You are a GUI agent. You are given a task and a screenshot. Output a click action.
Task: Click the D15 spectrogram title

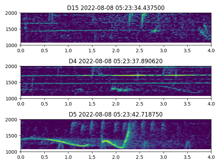(116, 8)
